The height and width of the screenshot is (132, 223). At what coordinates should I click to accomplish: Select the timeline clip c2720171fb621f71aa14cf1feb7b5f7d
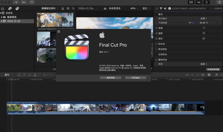pos(105,108)
